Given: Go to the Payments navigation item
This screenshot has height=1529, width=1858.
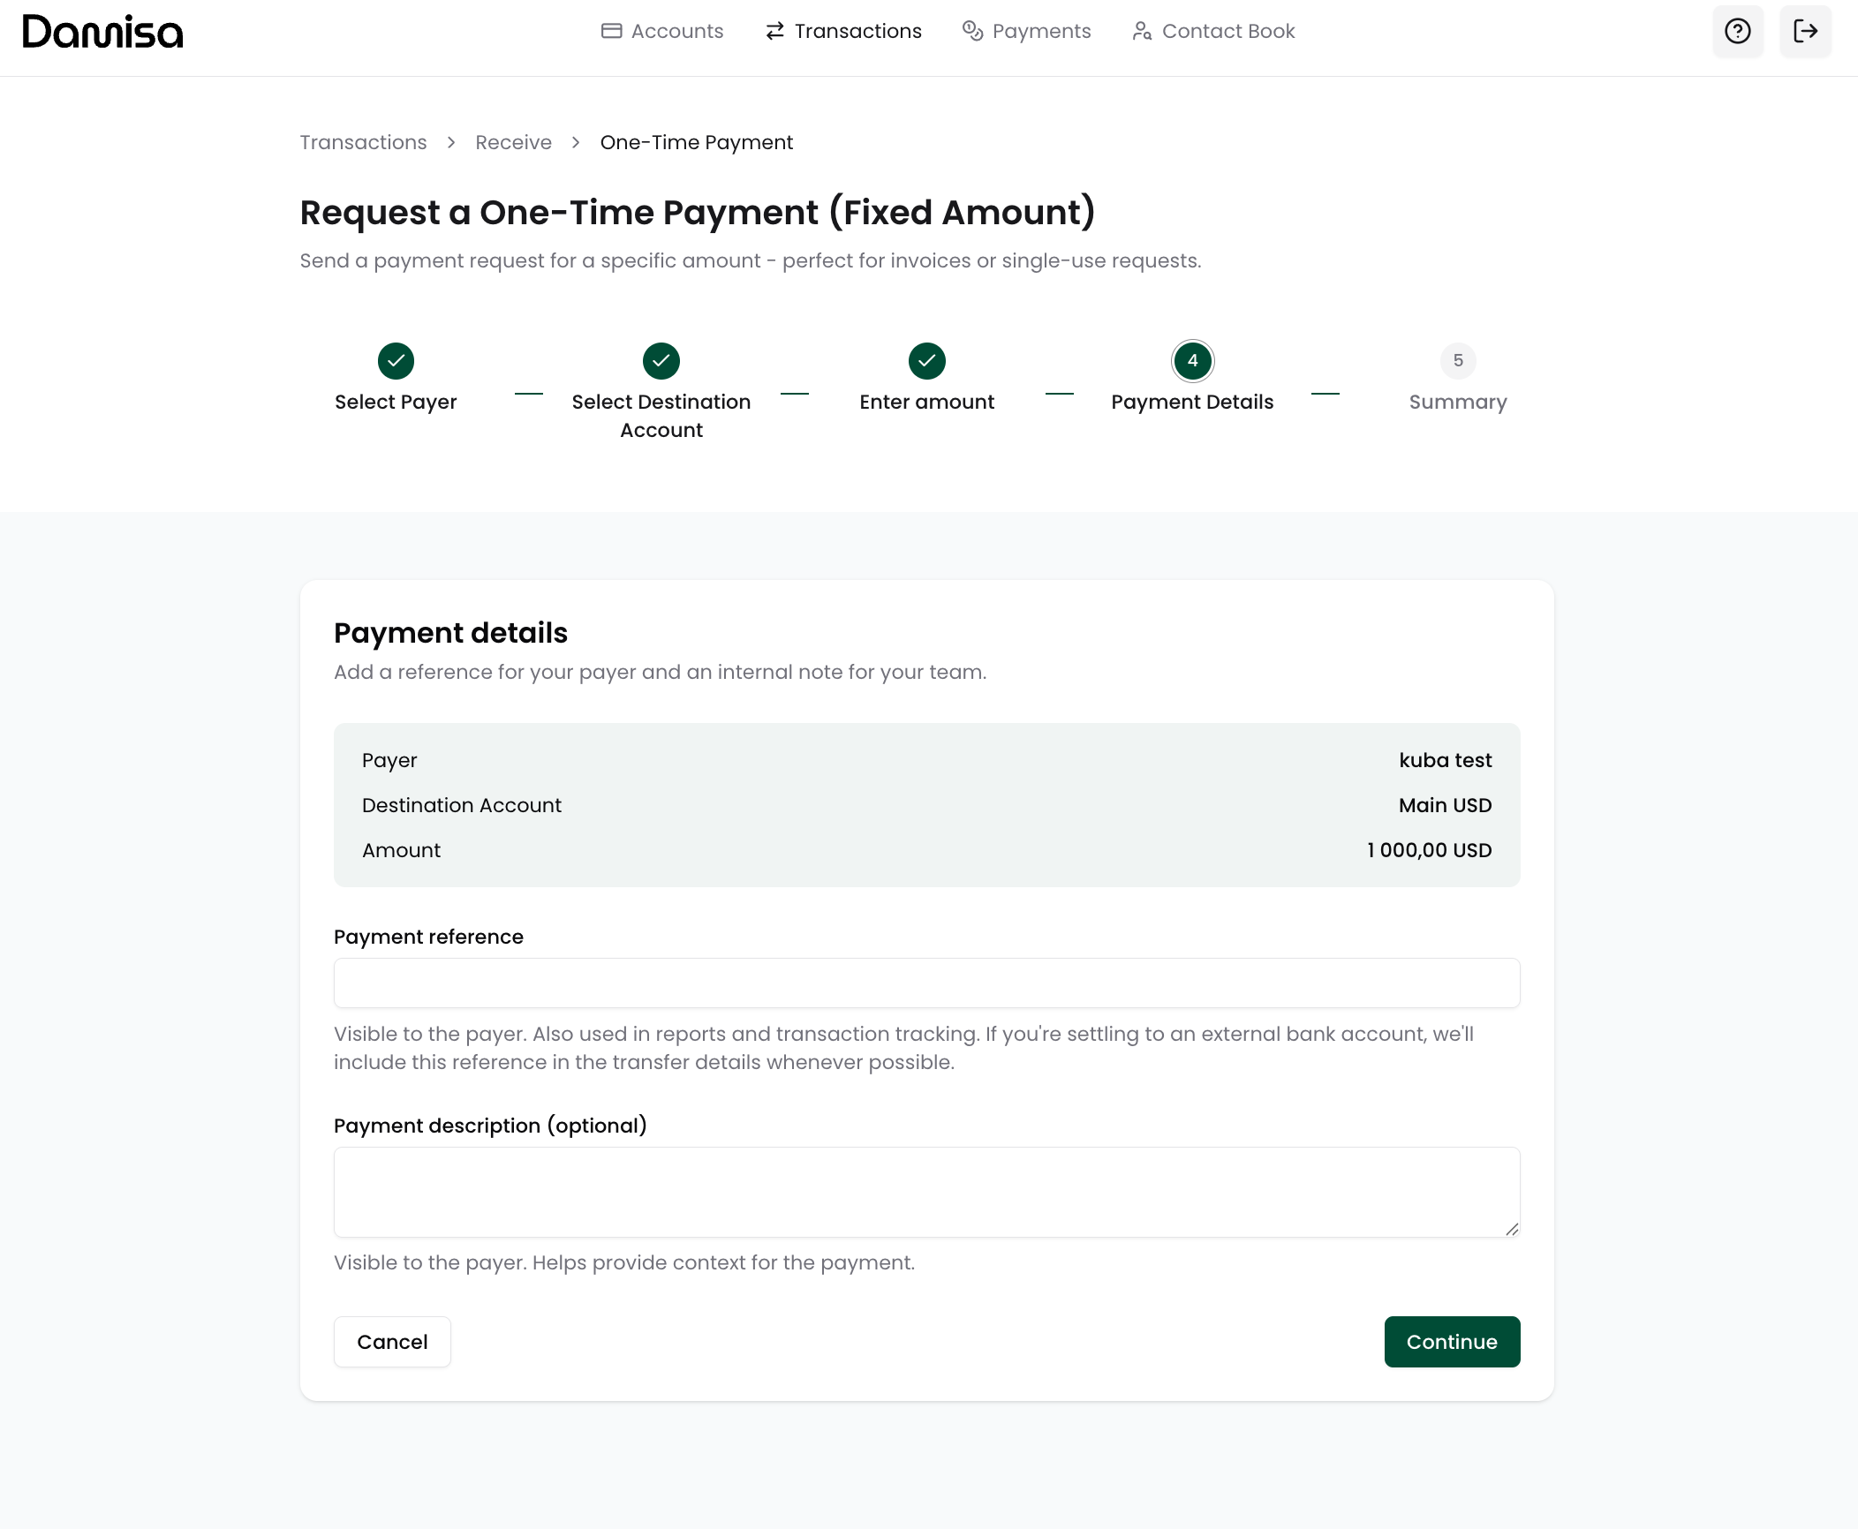Looking at the screenshot, I should pyautogui.click(x=1026, y=32).
